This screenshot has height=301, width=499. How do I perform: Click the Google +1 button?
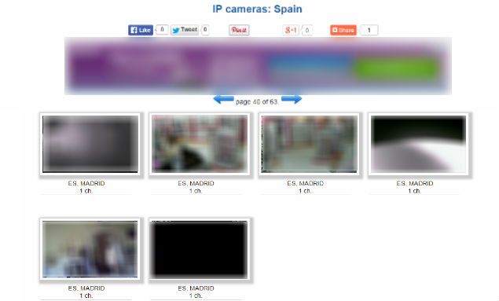pyautogui.click(x=291, y=30)
